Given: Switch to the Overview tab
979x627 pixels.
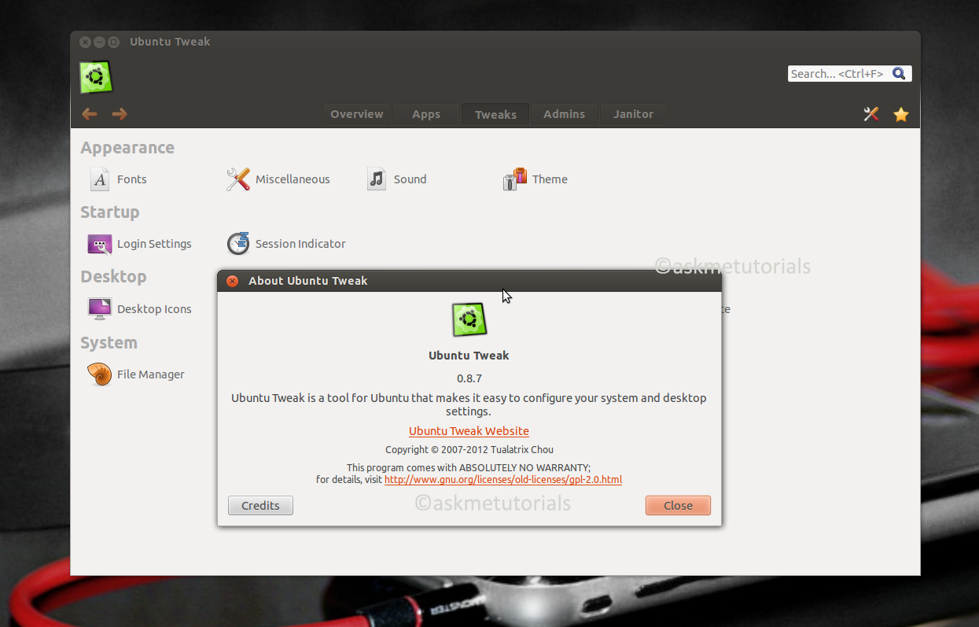Looking at the screenshot, I should click(357, 114).
